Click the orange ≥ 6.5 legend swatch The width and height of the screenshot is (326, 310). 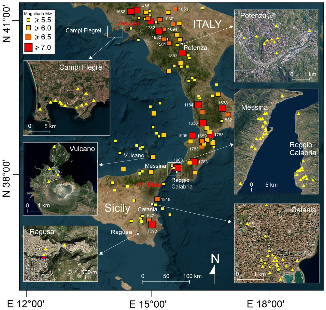28,37
